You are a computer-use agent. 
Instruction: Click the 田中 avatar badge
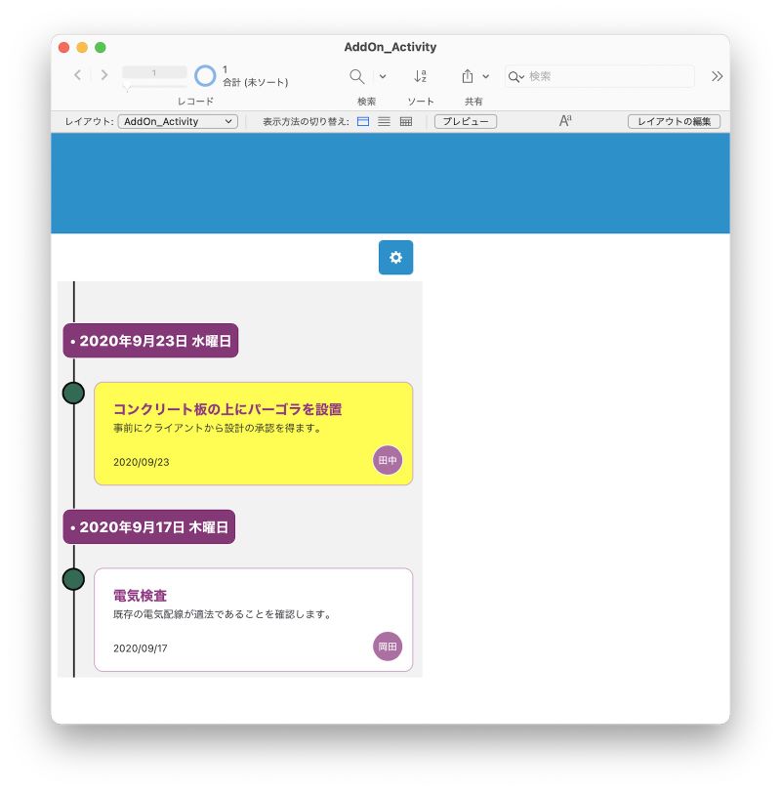[x=388, y=460]
